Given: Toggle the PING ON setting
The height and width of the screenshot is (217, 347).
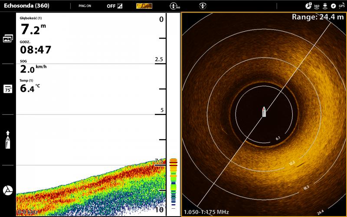Looking at the screenshot, I should tap(85, 6).
